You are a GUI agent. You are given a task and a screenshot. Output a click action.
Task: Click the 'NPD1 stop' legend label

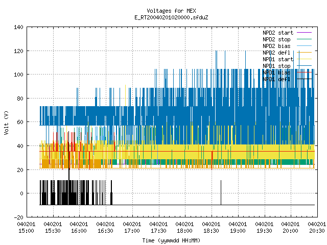coord(276,66)
